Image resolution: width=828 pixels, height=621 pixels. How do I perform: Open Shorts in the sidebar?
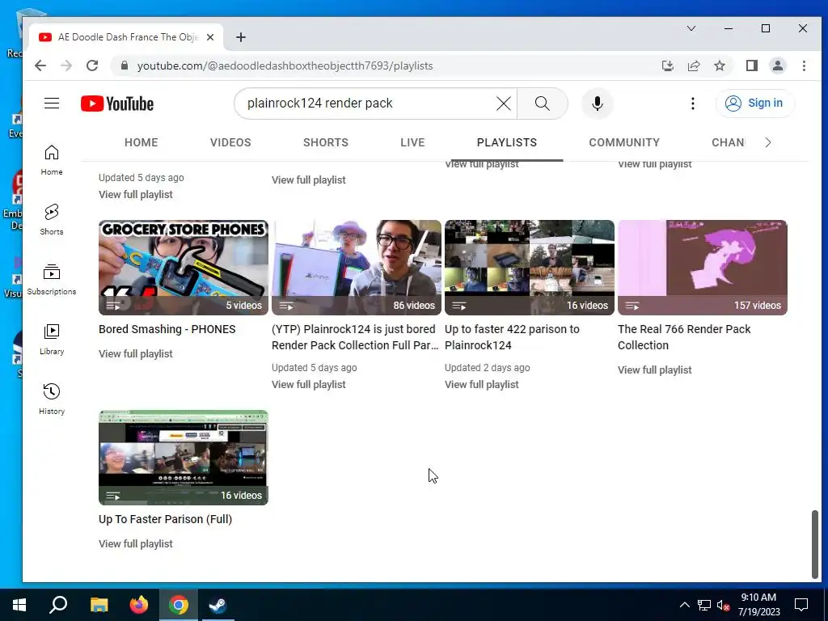(x=52, y=220)
